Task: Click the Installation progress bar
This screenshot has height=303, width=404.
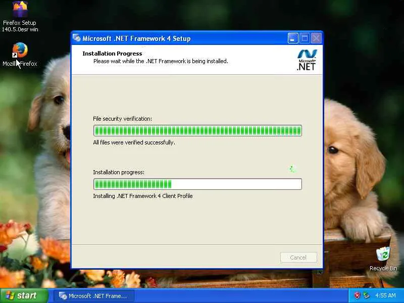Action: tap(197, 184)
